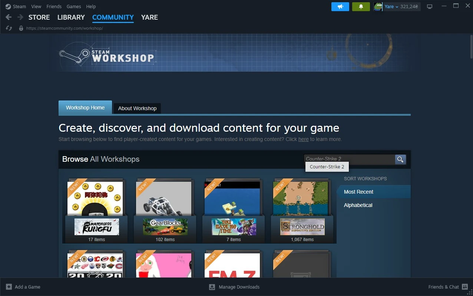Image resolution: width=473 pixels, height=296 pixels.
Task: Click the workshop search input field
Action: [349, 159]
